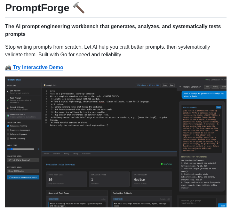Image resolution: width=231 pixels, height=209 pixels.
Task: Click the Evaluation Type section label
Action: pyautogui.click(x=14, y=123)
